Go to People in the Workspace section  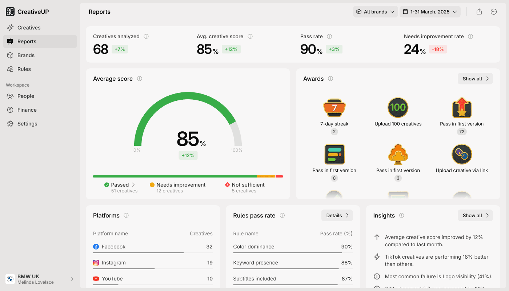tap(25, 96)
